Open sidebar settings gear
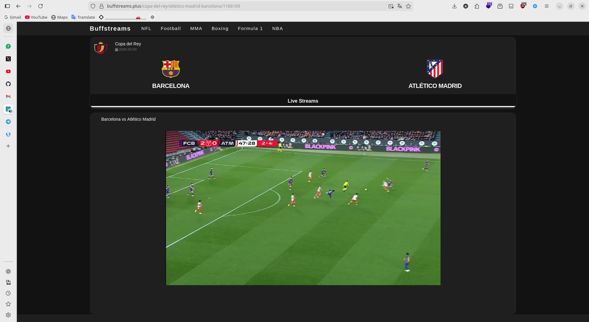Image resolution: width=589 pixels, height=322 pixels. [x=8, y=315]
